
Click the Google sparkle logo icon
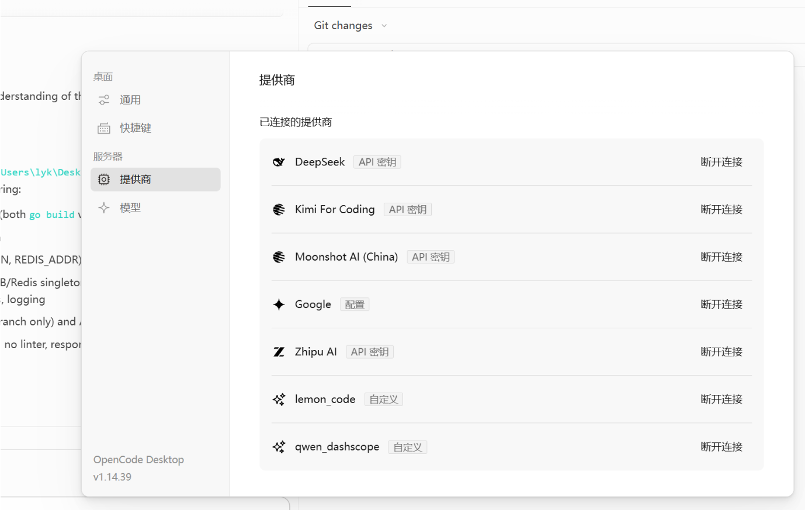[x=279, y=304]
